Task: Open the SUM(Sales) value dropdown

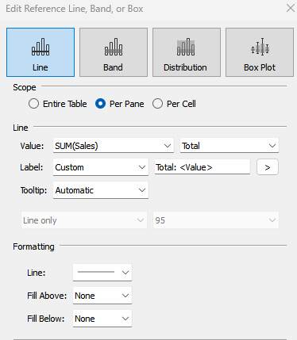Action: tap(114, 146)
